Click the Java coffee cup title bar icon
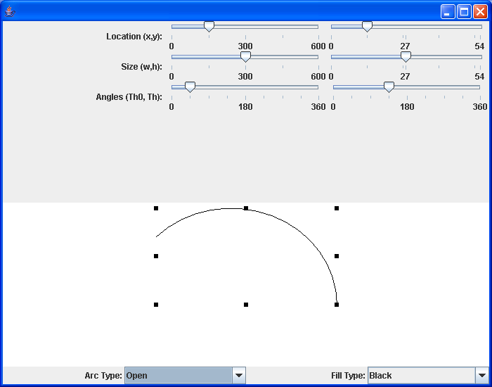 [10, 11]
